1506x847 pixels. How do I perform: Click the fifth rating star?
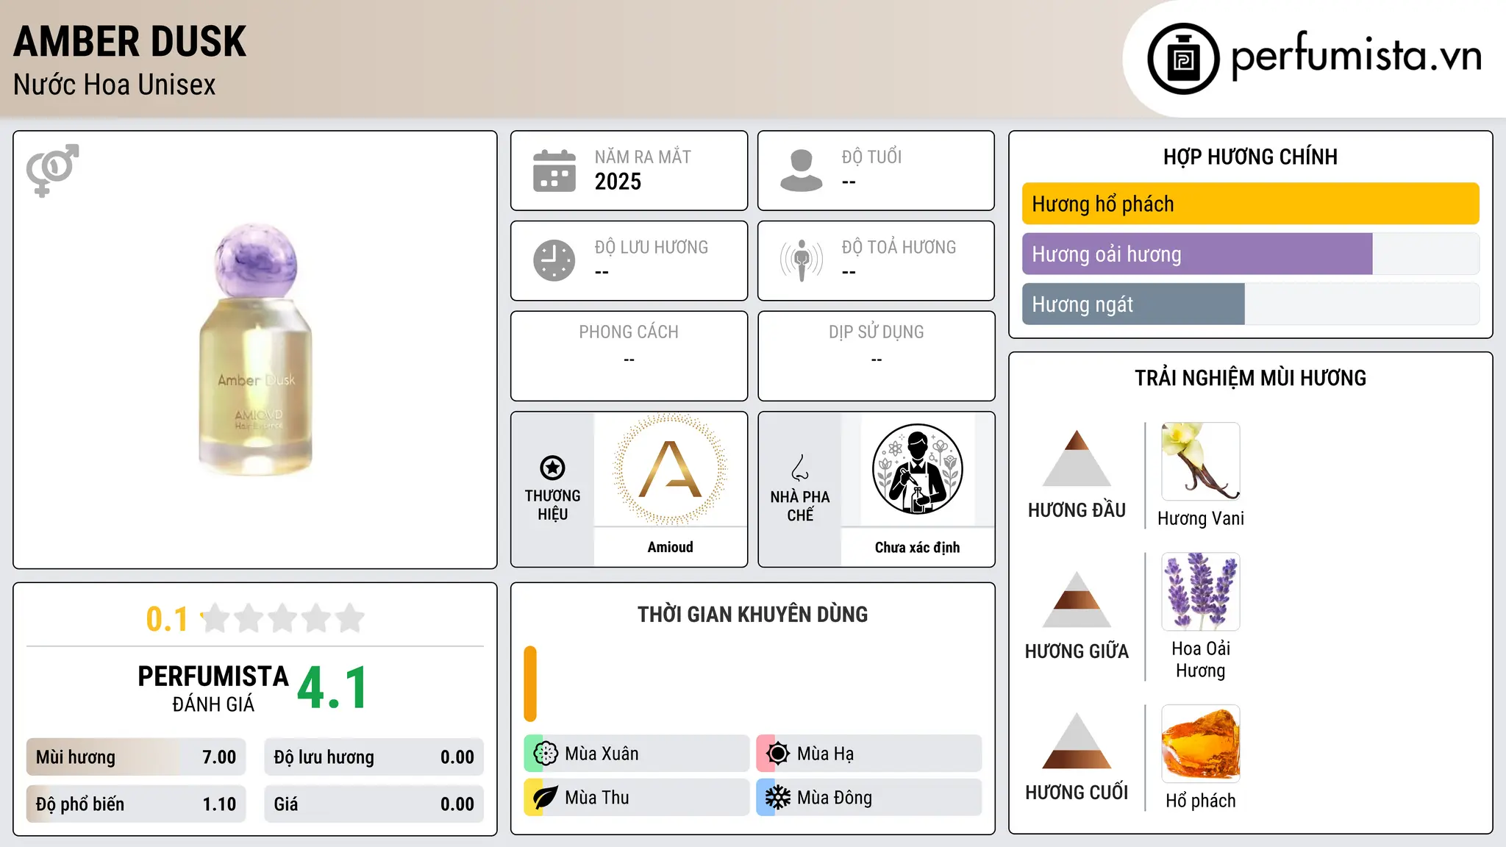[350, 618]
